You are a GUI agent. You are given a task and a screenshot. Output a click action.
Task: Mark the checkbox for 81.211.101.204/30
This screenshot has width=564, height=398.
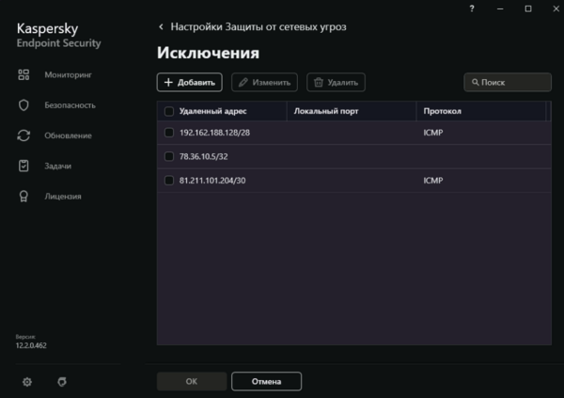click(x=169, y=181)
